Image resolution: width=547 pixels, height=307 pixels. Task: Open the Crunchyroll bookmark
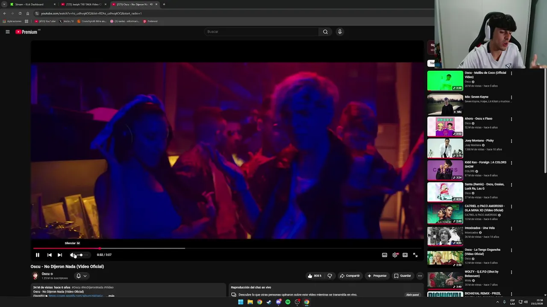click(x=92, y=21)
